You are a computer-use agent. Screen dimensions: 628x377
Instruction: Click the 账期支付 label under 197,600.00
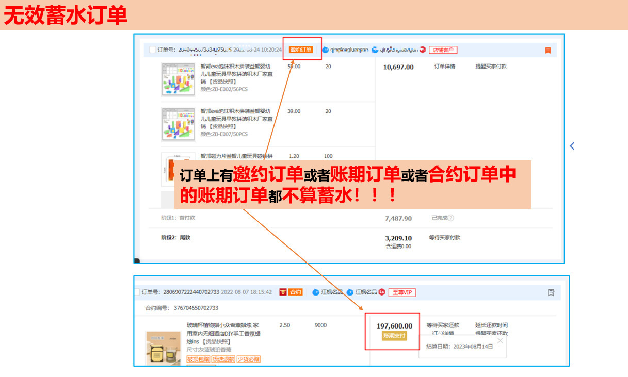tap(394, 336)
